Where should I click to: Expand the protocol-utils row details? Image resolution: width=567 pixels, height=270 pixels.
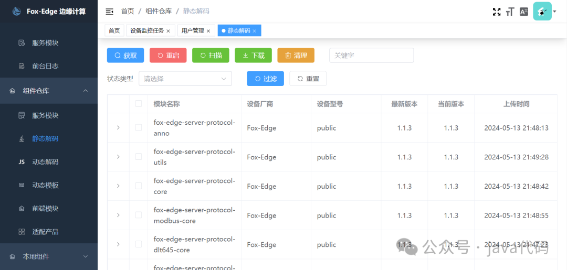(118, 157)
